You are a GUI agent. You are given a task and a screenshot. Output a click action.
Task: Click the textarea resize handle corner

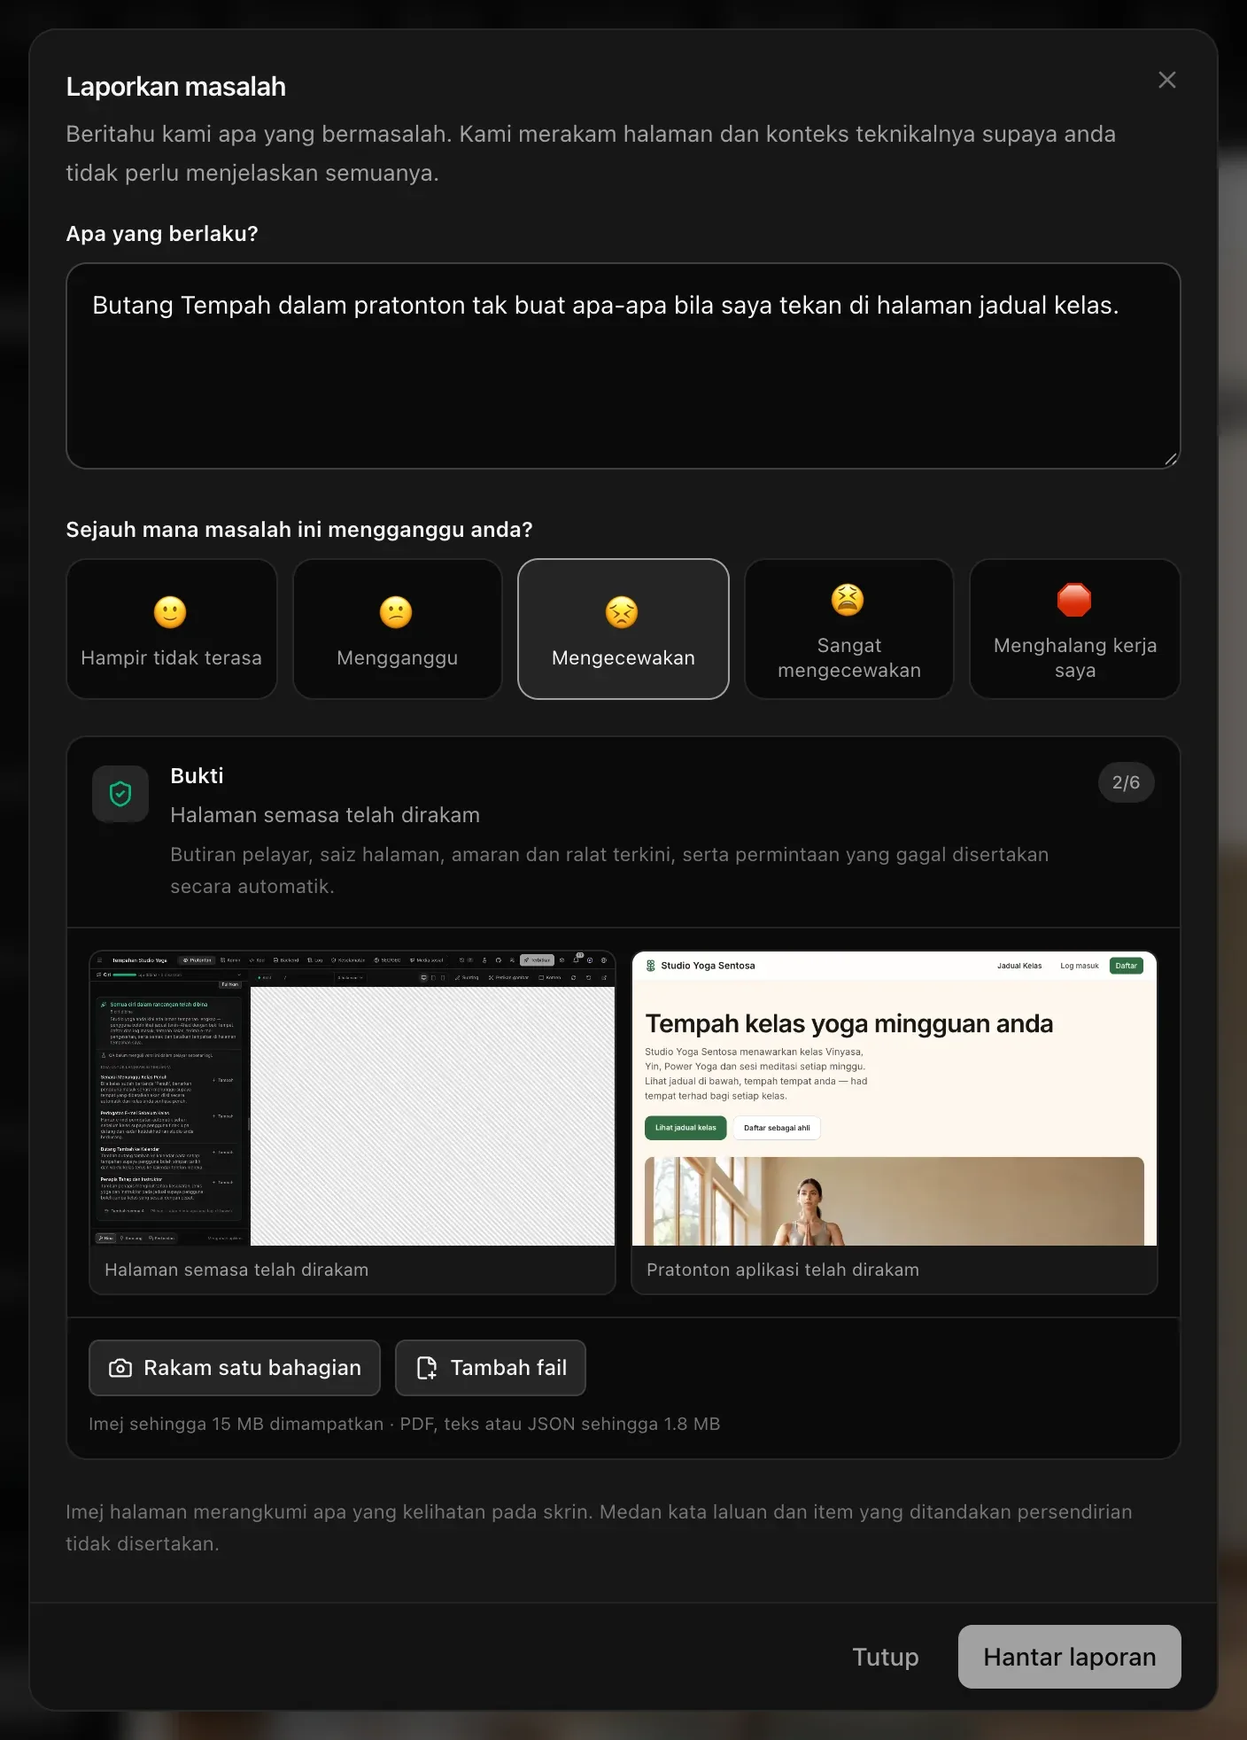coord(1171,459)
